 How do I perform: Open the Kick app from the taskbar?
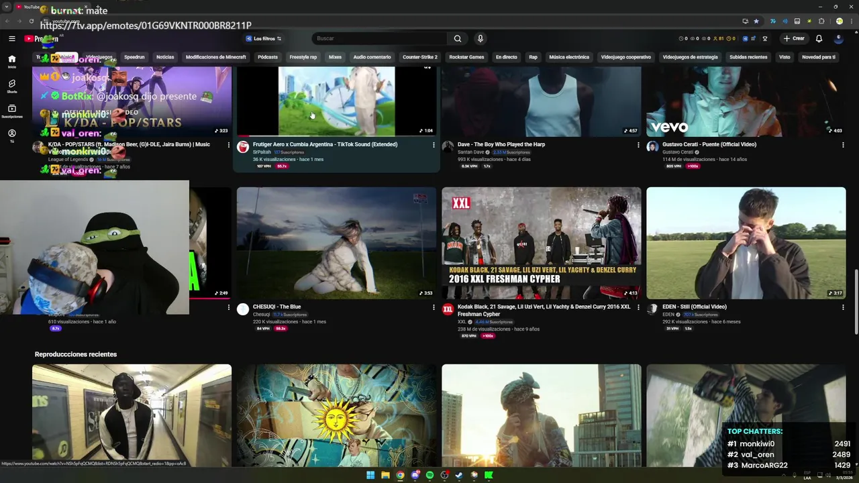[x=489, y=475]
